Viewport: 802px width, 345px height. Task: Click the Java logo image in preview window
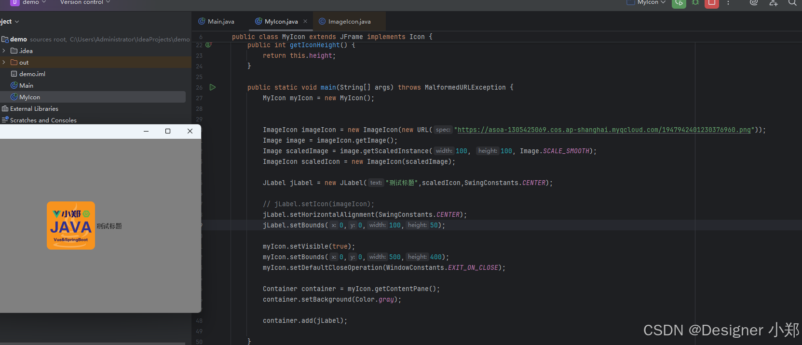point(71,226)
